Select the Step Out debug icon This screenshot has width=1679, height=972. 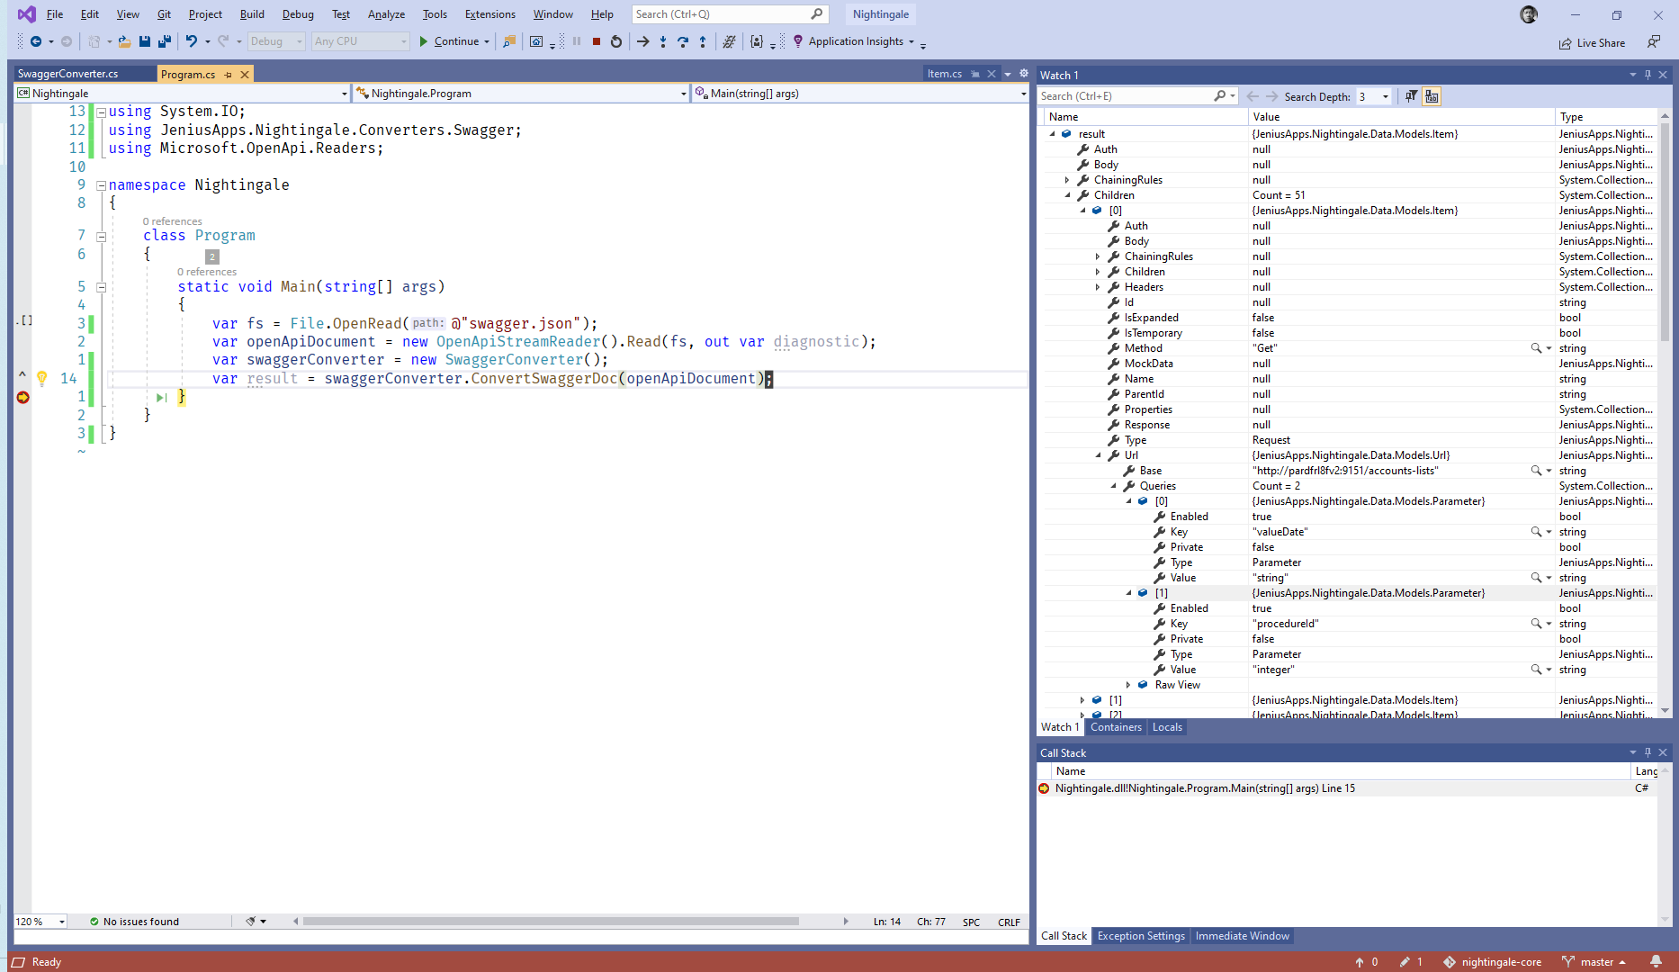coord(703,41)
